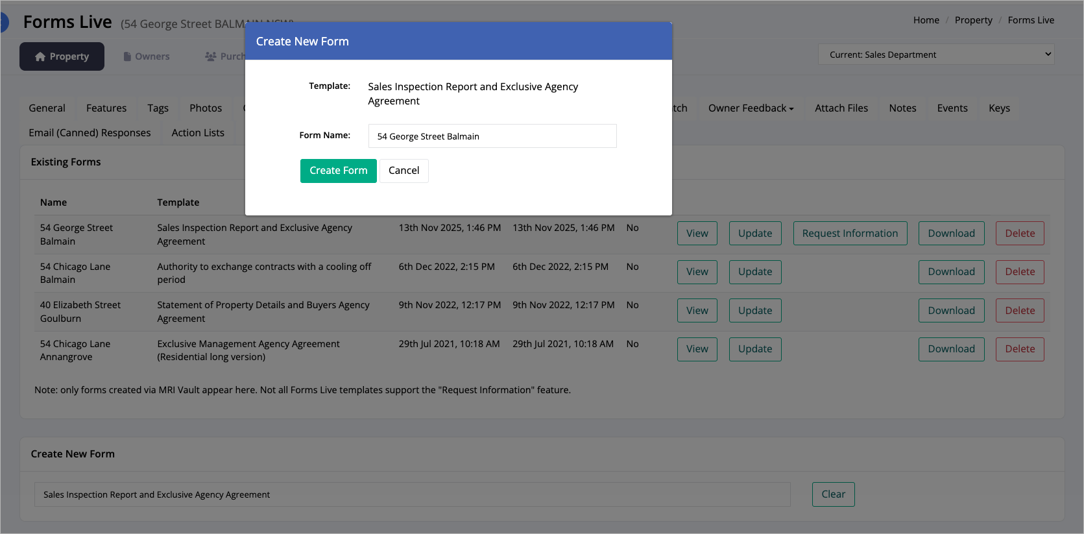Click the Request Information button
This screenshot has height=534, width=1084.
tap(850, 234)
